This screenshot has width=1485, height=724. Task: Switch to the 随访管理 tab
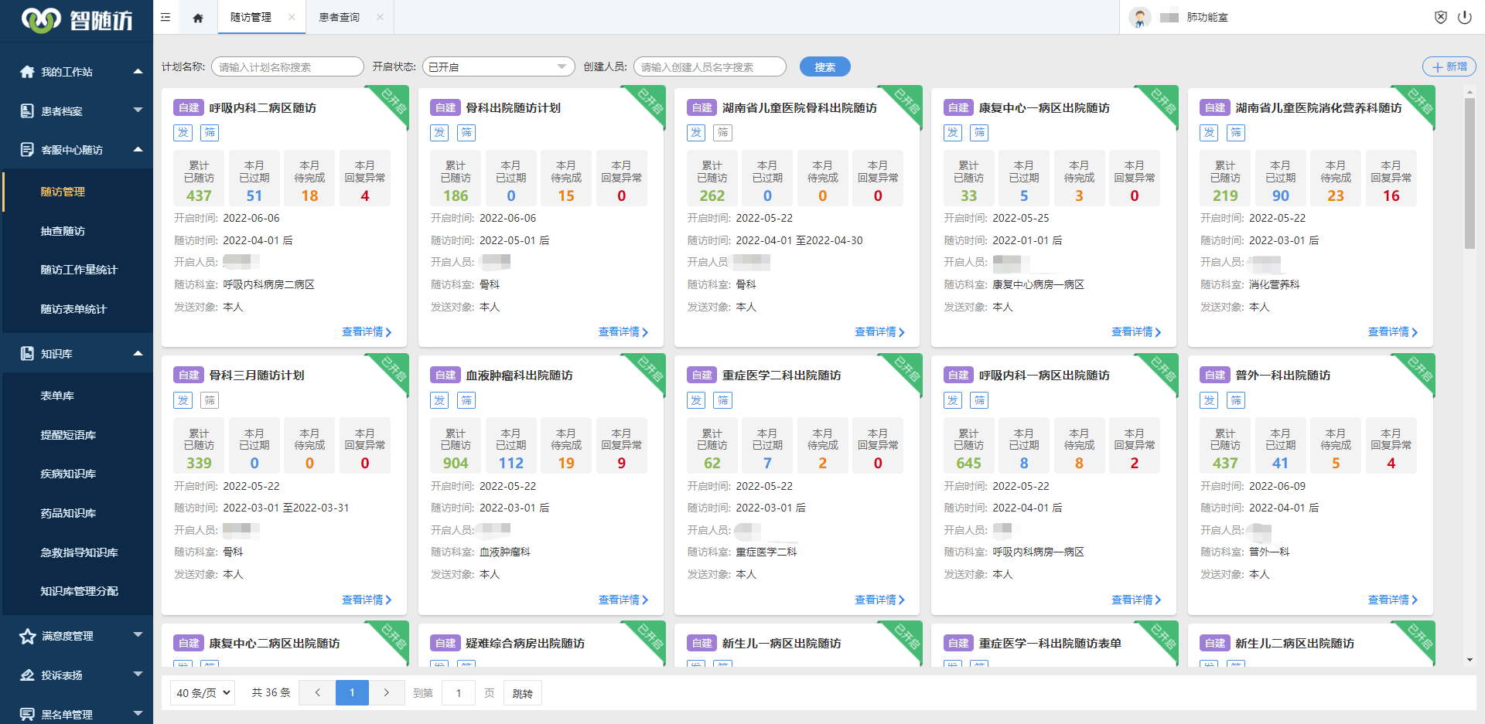pos(251,17)
